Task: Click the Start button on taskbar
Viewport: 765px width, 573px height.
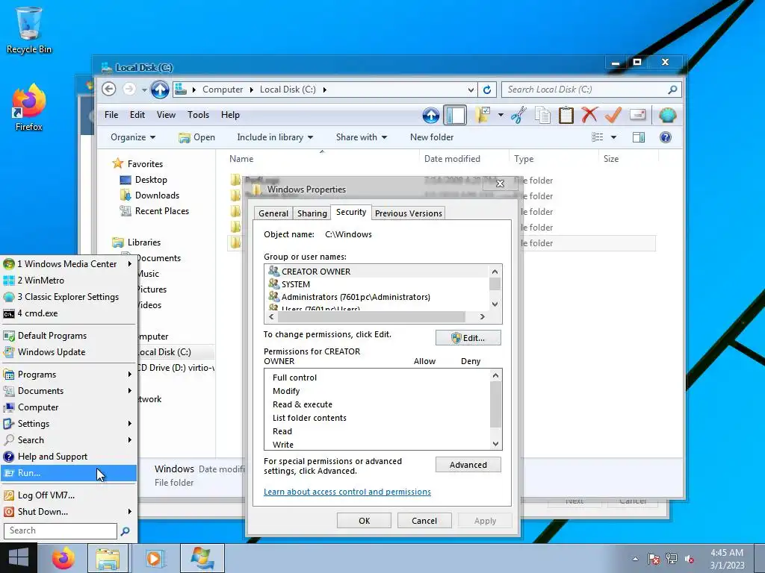Action: [x=19, y=558]
